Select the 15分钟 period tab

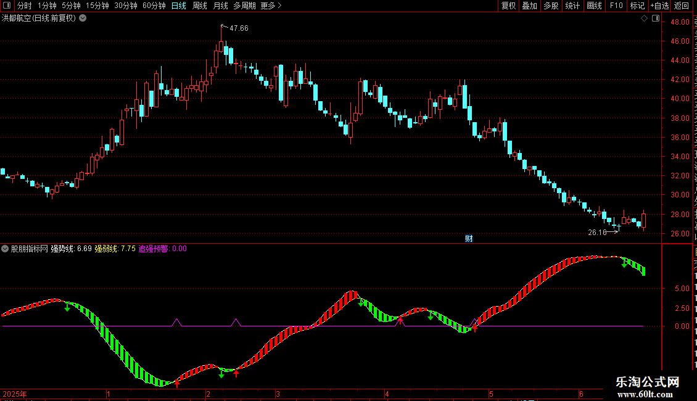pyautogui.click(x=97, y=6)
